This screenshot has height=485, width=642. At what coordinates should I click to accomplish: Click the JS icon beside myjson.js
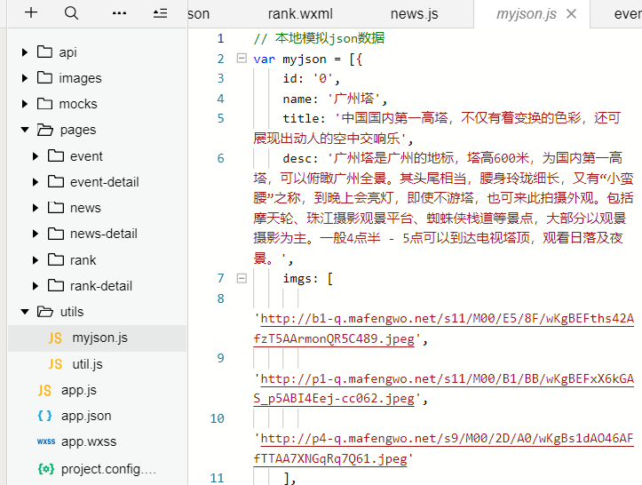55,338
